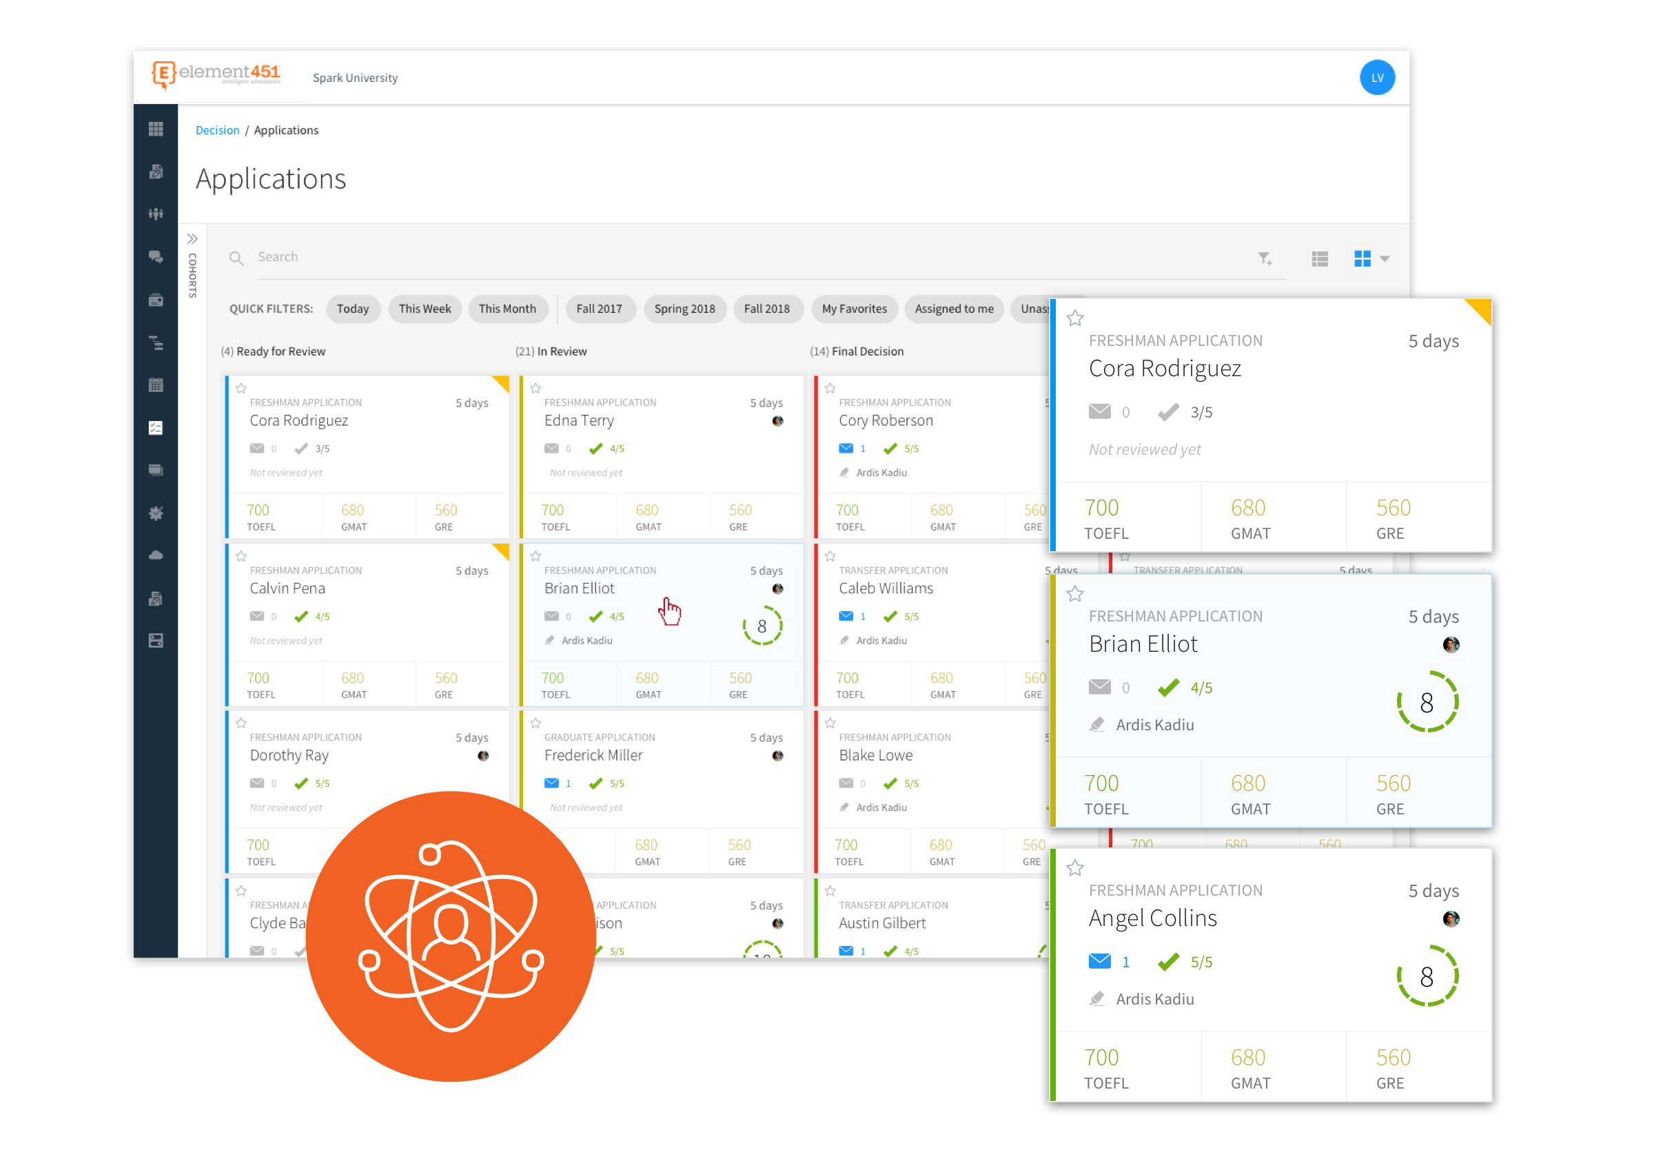Open the dashboard grid icon in the sidebar

(156, 129)
